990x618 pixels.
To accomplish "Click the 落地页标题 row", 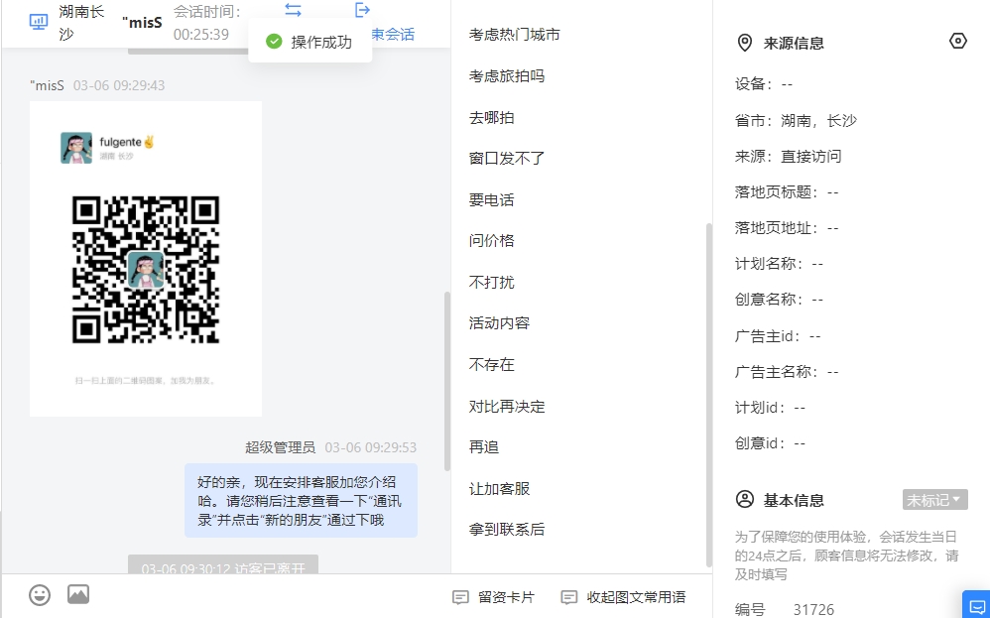I will coord(788,192).
